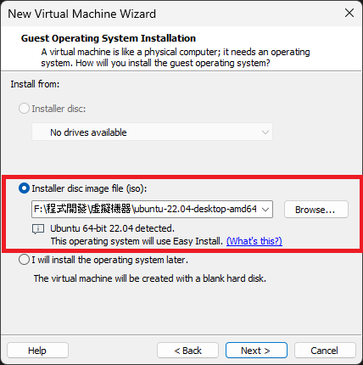Select the Installer disc radio button
This screenshot has height=365, width=363.
point(24,109)
